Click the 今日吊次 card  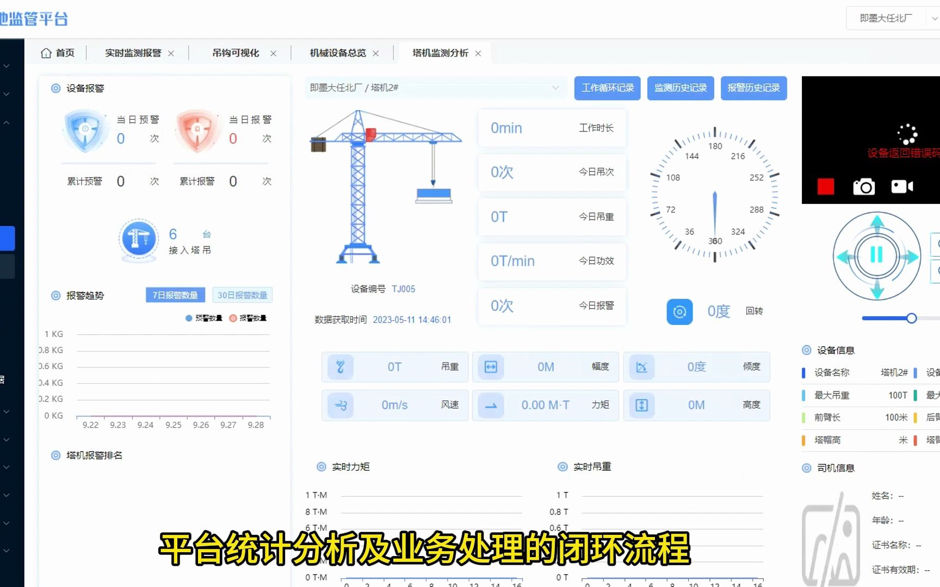pyautogui.click(x=552, y=172)
